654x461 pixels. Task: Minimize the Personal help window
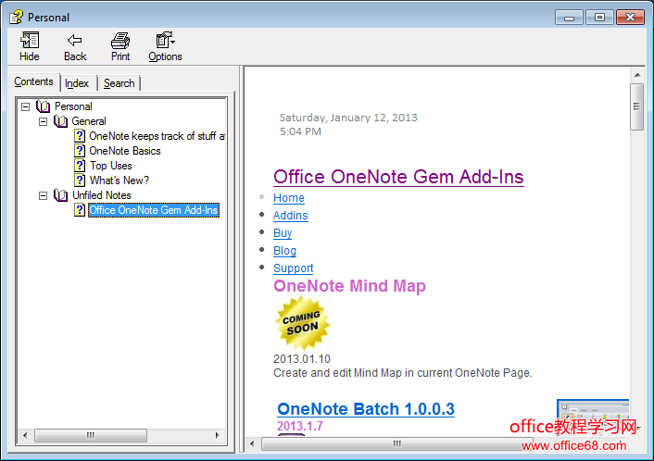pyautogui.click(x=569, y=18)
